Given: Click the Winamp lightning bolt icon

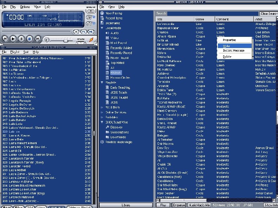Looking at the screenshot, I should (x=91, y=40).
